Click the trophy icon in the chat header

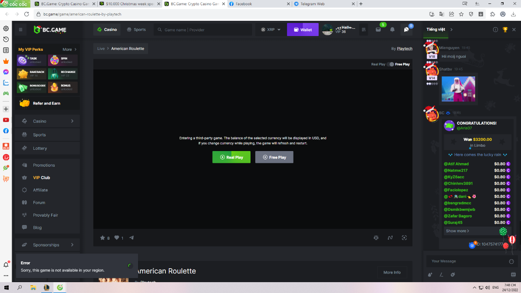pyautogui.click(x=505, y=30)
